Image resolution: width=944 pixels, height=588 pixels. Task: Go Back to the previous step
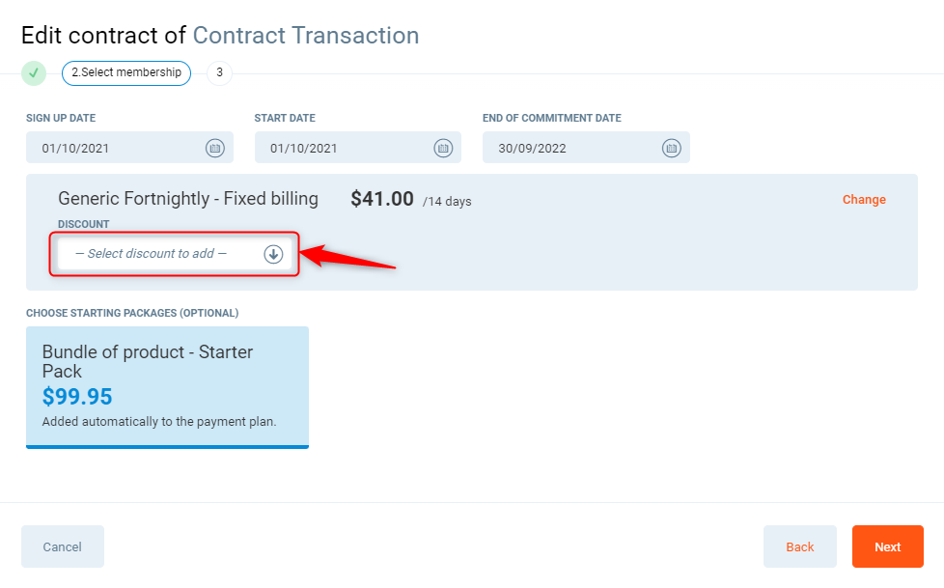coord(799,546)
